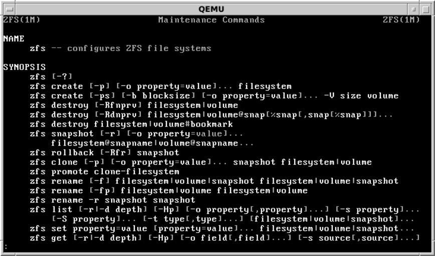Click the 'zfs set property=value' line
435x256 pixels.
(222, 228)
